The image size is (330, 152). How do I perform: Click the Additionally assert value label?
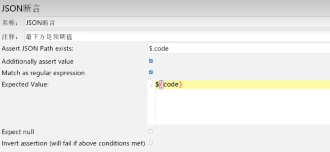click(37, 62)
